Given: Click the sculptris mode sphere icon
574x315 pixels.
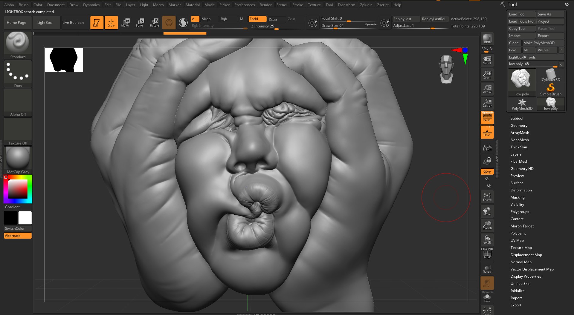Looking at the screenshot, I should point(169,22).
